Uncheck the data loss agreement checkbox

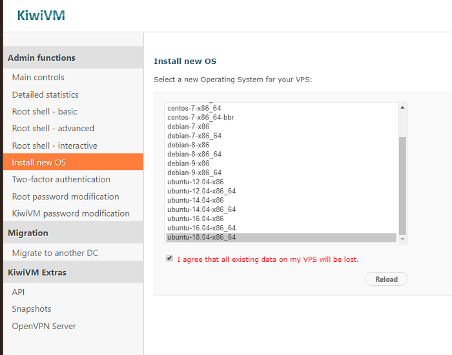(169, 259)
